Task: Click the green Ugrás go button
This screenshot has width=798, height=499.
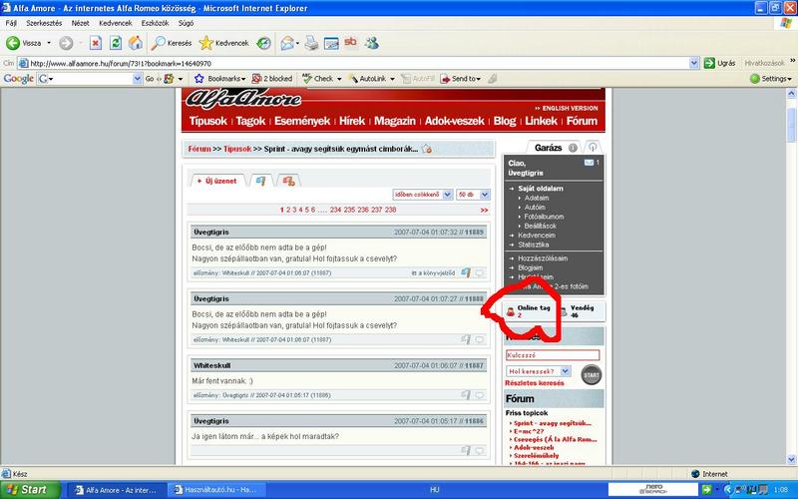Action: [719, 63]
